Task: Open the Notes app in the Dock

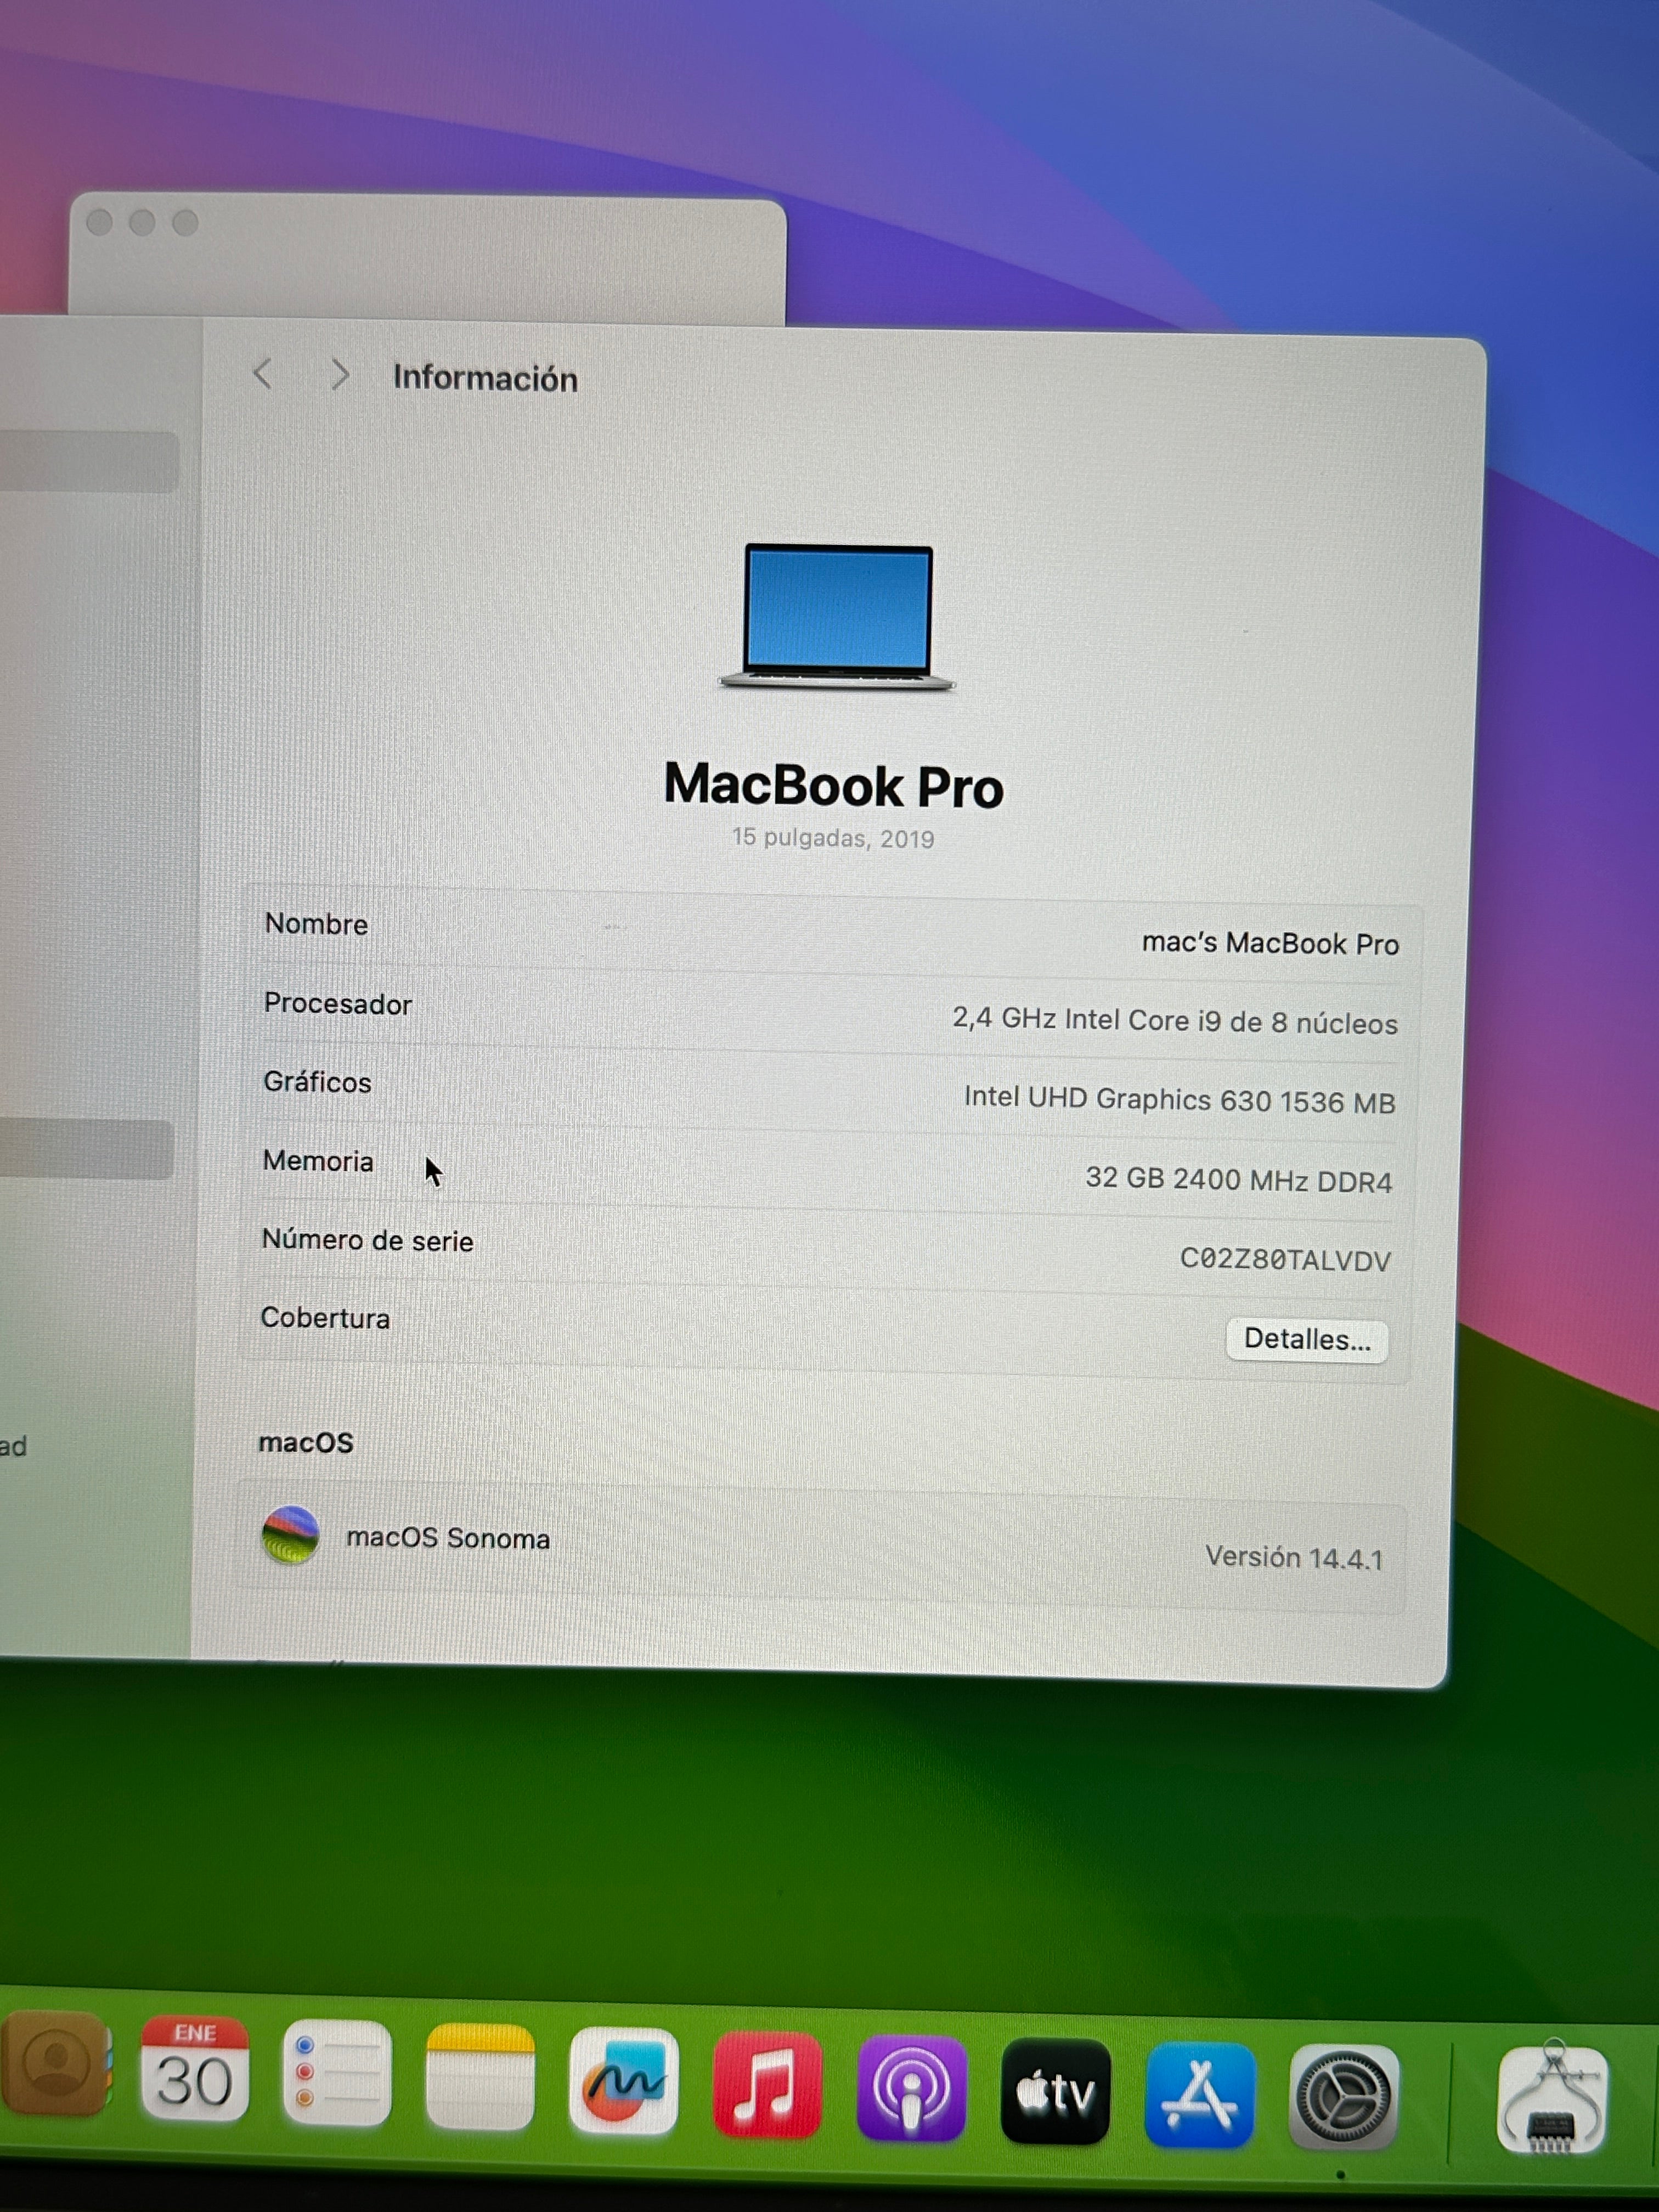Action: 480,2076
